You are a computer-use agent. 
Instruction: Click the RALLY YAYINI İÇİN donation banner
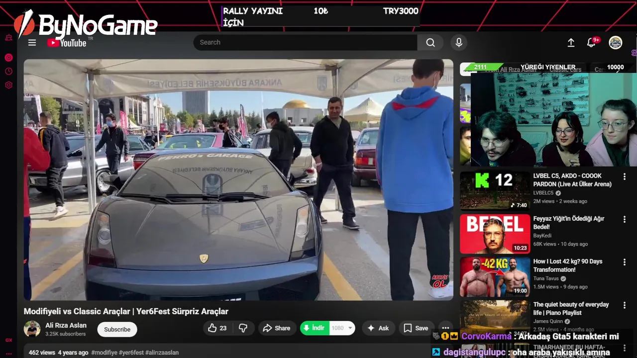tap(320, 16)
